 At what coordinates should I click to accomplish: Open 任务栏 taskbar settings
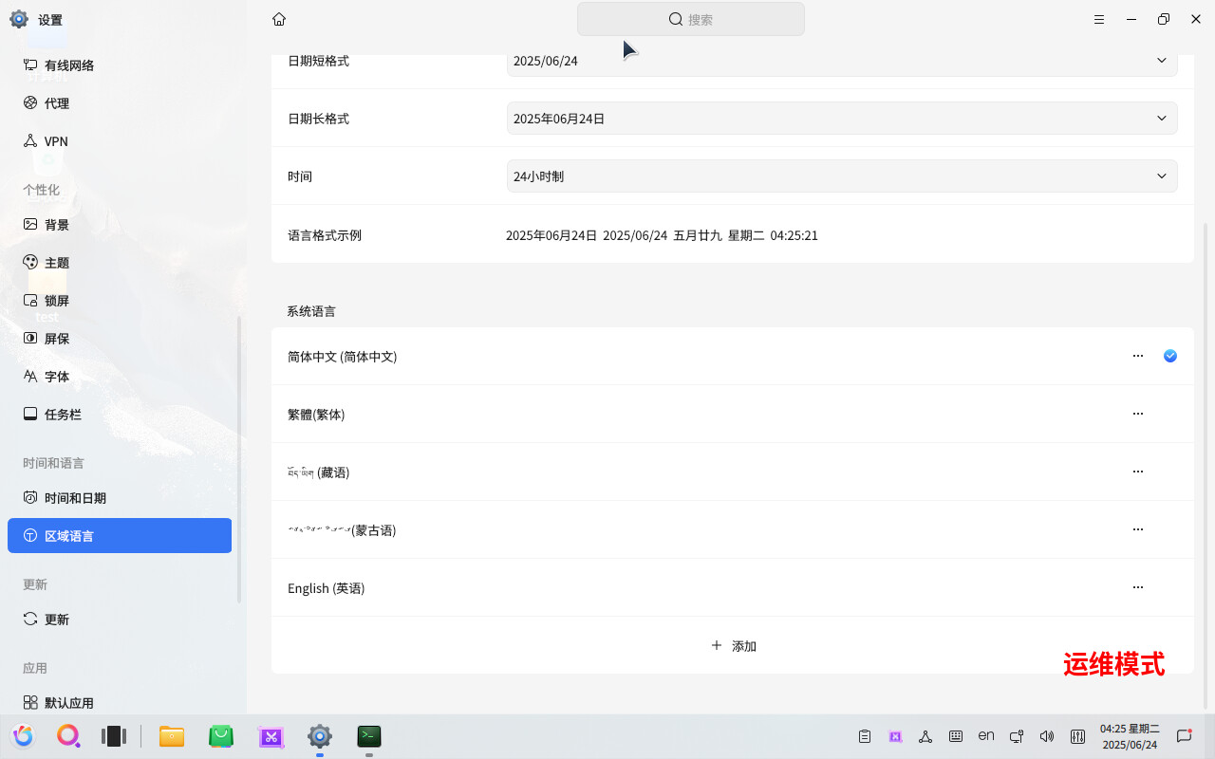click(x=120, y=415)
